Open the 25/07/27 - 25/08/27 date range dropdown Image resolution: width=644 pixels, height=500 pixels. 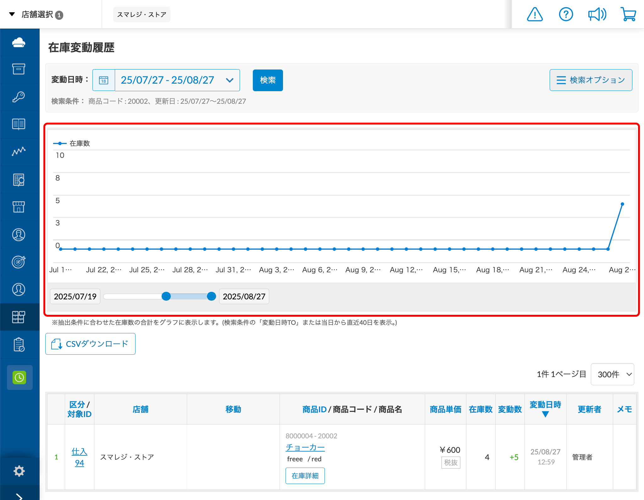click(x=177, y=80)
